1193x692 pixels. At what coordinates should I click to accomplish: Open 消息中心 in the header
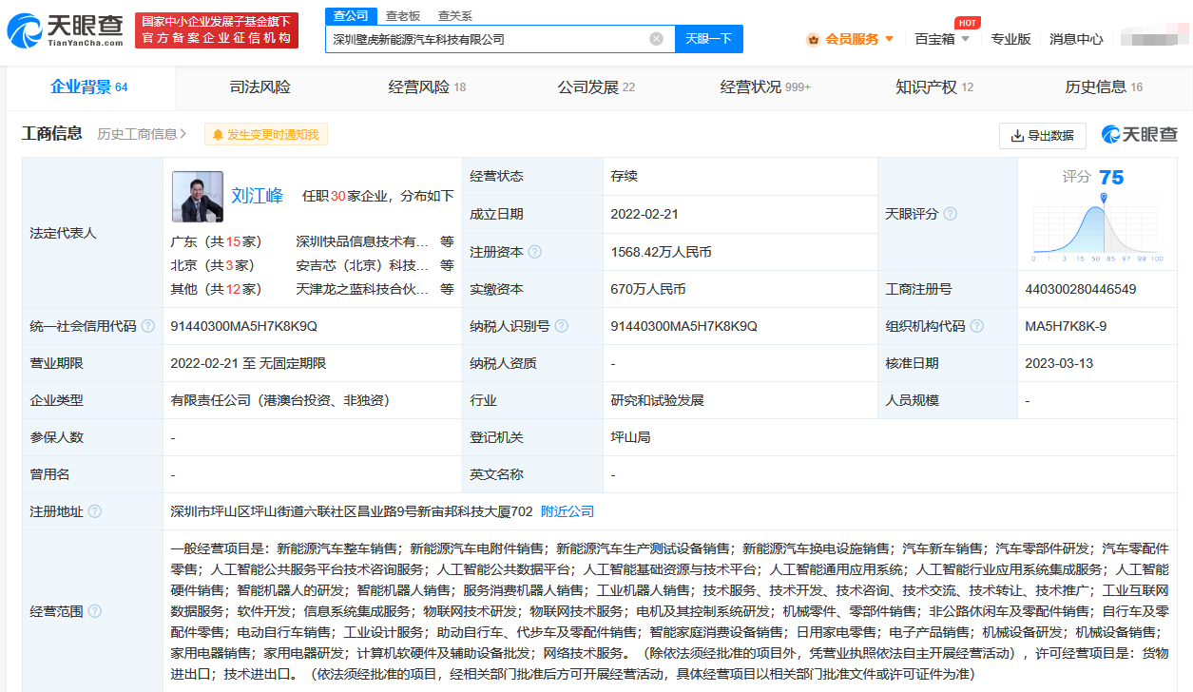pyautogui.click(x=1076, y=39)
